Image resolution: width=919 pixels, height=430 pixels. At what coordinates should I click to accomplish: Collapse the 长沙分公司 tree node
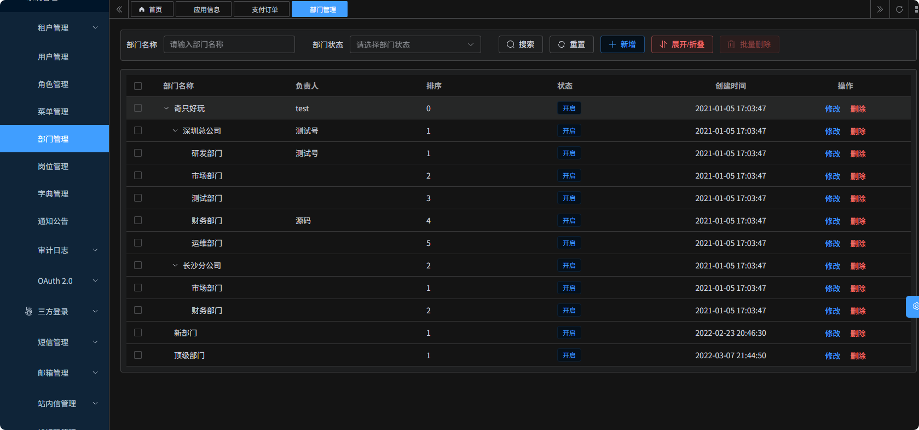click(x=175, y=266)
